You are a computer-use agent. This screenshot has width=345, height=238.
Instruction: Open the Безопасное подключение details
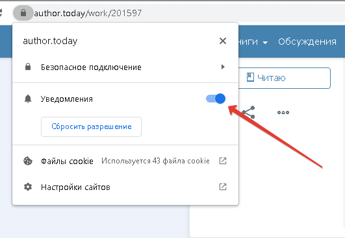[125, 67]
